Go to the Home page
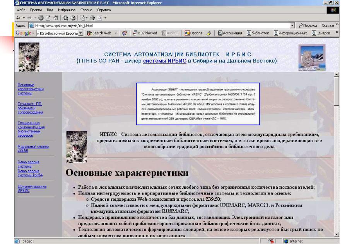This screenshot has height=244, width=347. [56, 18]
